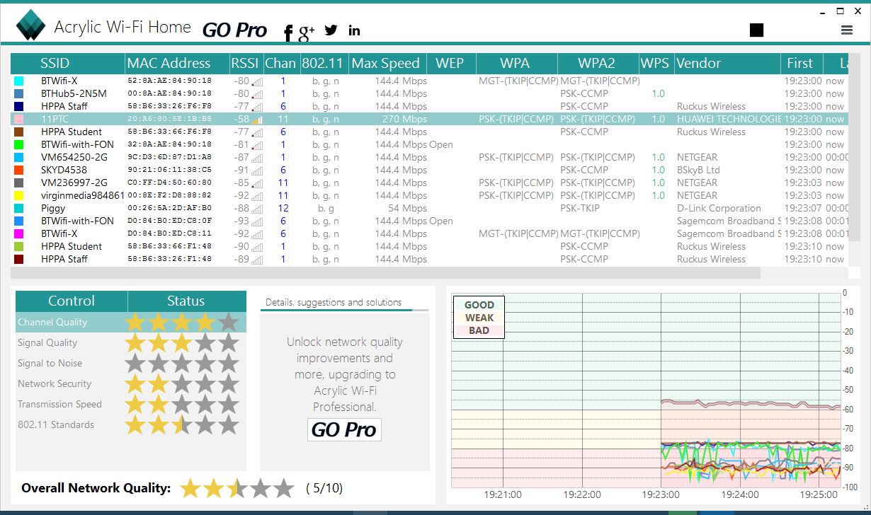The height and width of the screenshot is (515, 871).
Task: Click the pink color swatch for 11PTC
Action: pos(19,120)
